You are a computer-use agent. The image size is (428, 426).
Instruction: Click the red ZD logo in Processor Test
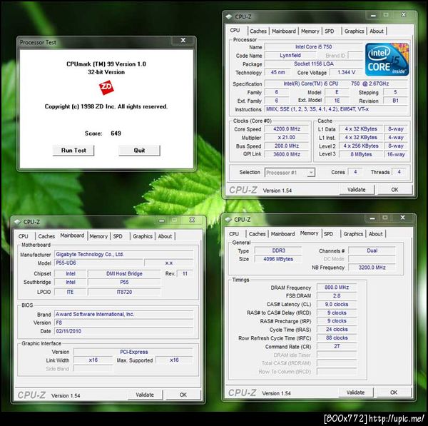[106, 87]
